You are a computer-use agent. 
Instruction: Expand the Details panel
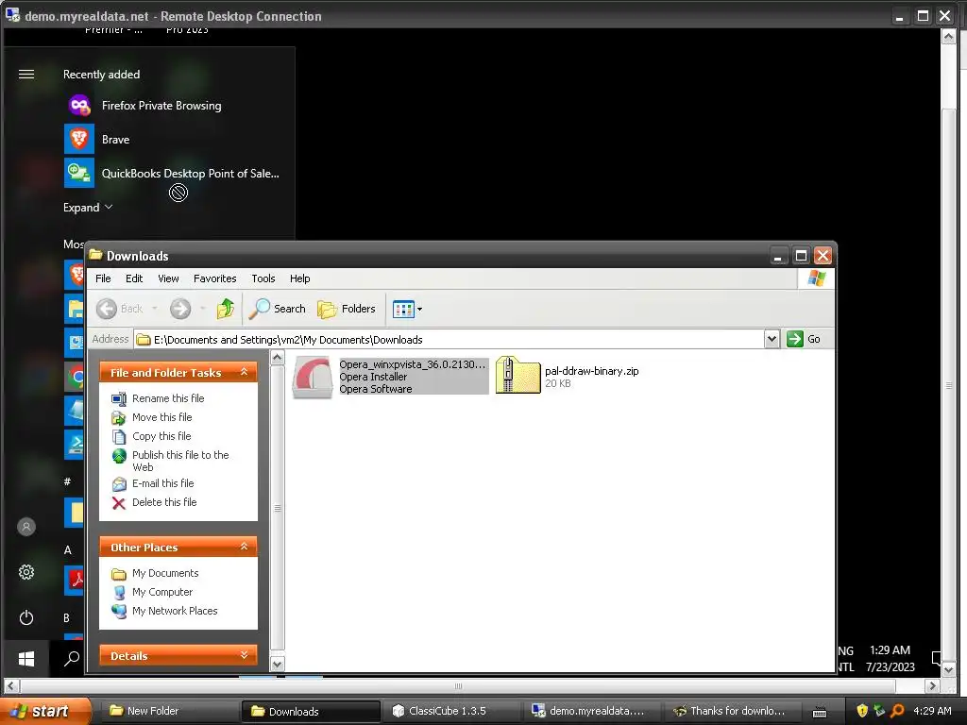coord(245,655)
